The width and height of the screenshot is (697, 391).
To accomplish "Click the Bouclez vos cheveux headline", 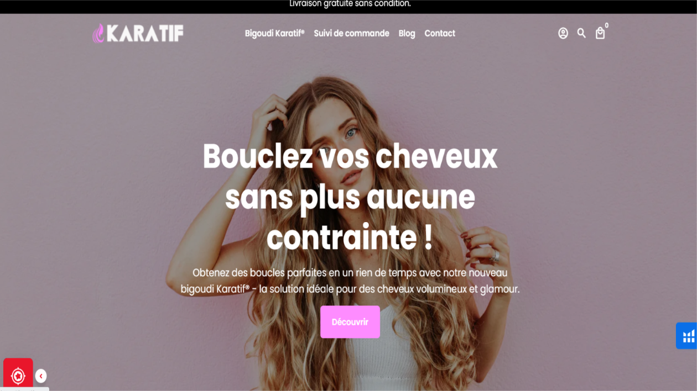I will [350, 197].
